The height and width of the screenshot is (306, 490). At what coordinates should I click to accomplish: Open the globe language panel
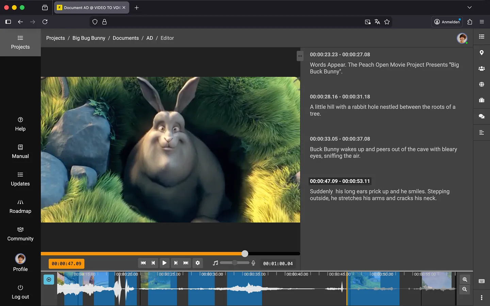point(481,84)
